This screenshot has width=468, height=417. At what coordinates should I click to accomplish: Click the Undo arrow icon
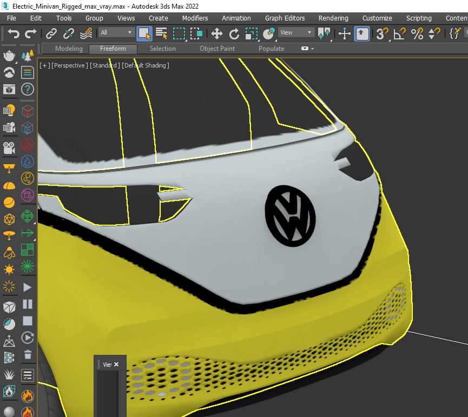[x=13, y=33]
